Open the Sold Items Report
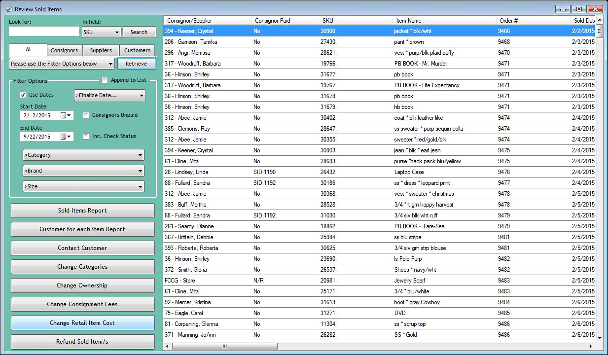 (x=82, y=211)
